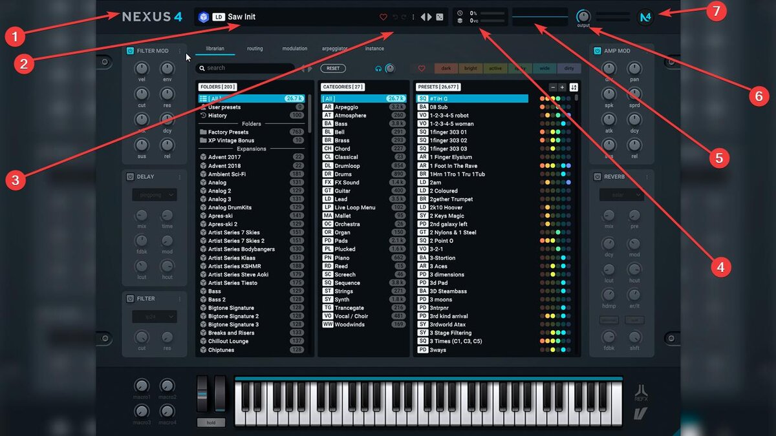
Task: Toggle the FILTER MOD power switch
Action: [x=130, y=51]
